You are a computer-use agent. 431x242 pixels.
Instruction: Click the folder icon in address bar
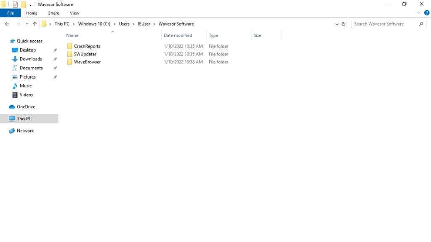(44, 24)
